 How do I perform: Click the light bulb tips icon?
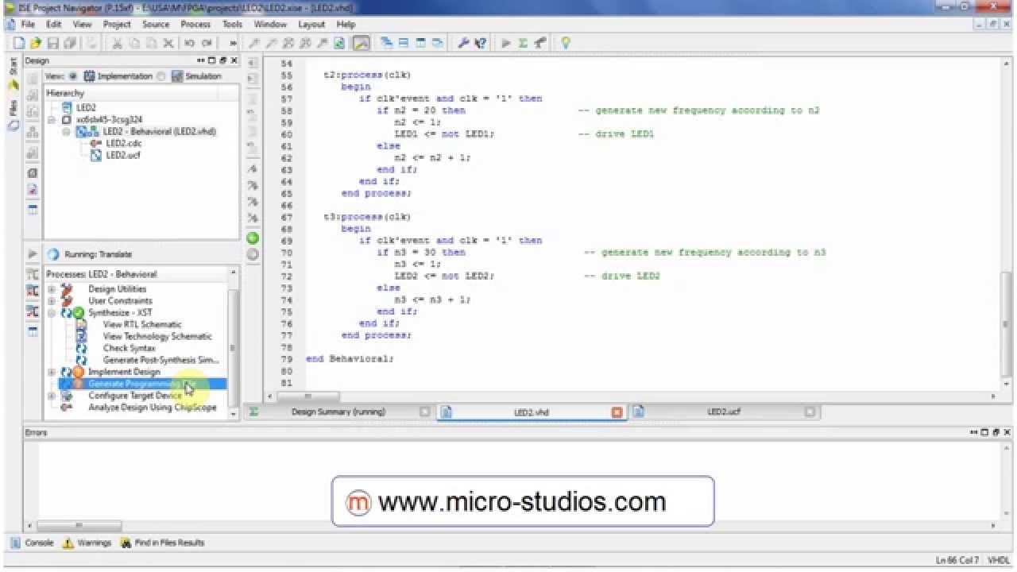click(x=566, y=43)
